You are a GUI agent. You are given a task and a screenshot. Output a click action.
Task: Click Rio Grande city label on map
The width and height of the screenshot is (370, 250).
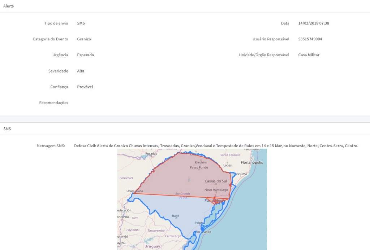[x=203, y=232]
